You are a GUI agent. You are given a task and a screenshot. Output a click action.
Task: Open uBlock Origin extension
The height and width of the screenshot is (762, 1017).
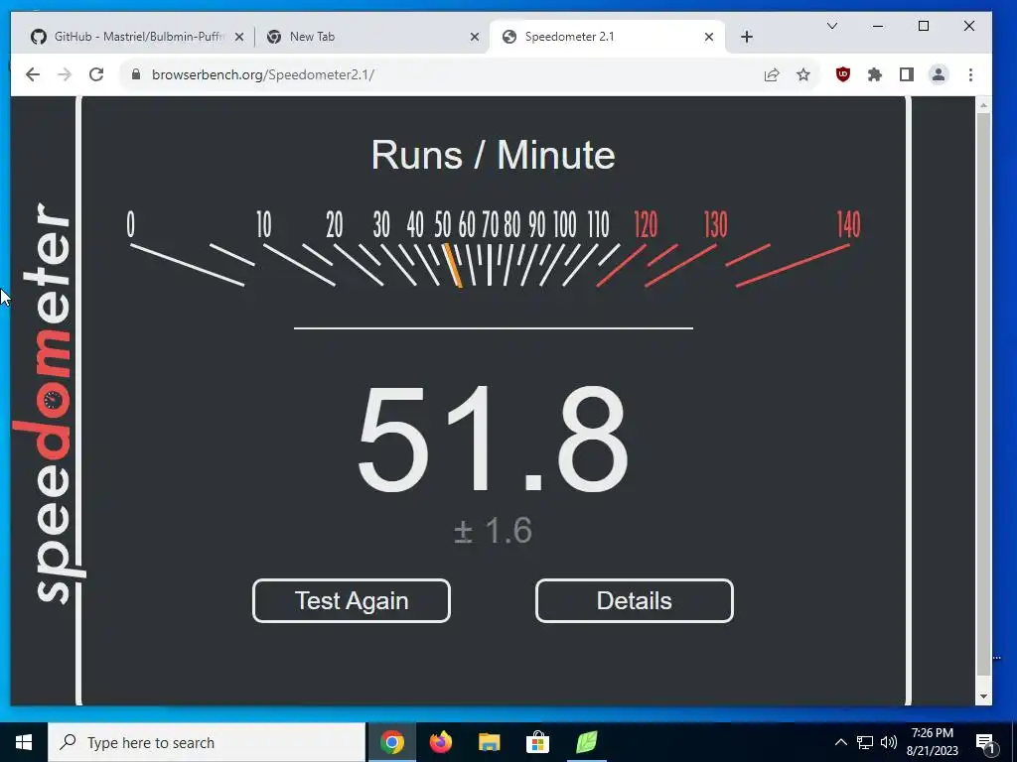pos(842,74)
